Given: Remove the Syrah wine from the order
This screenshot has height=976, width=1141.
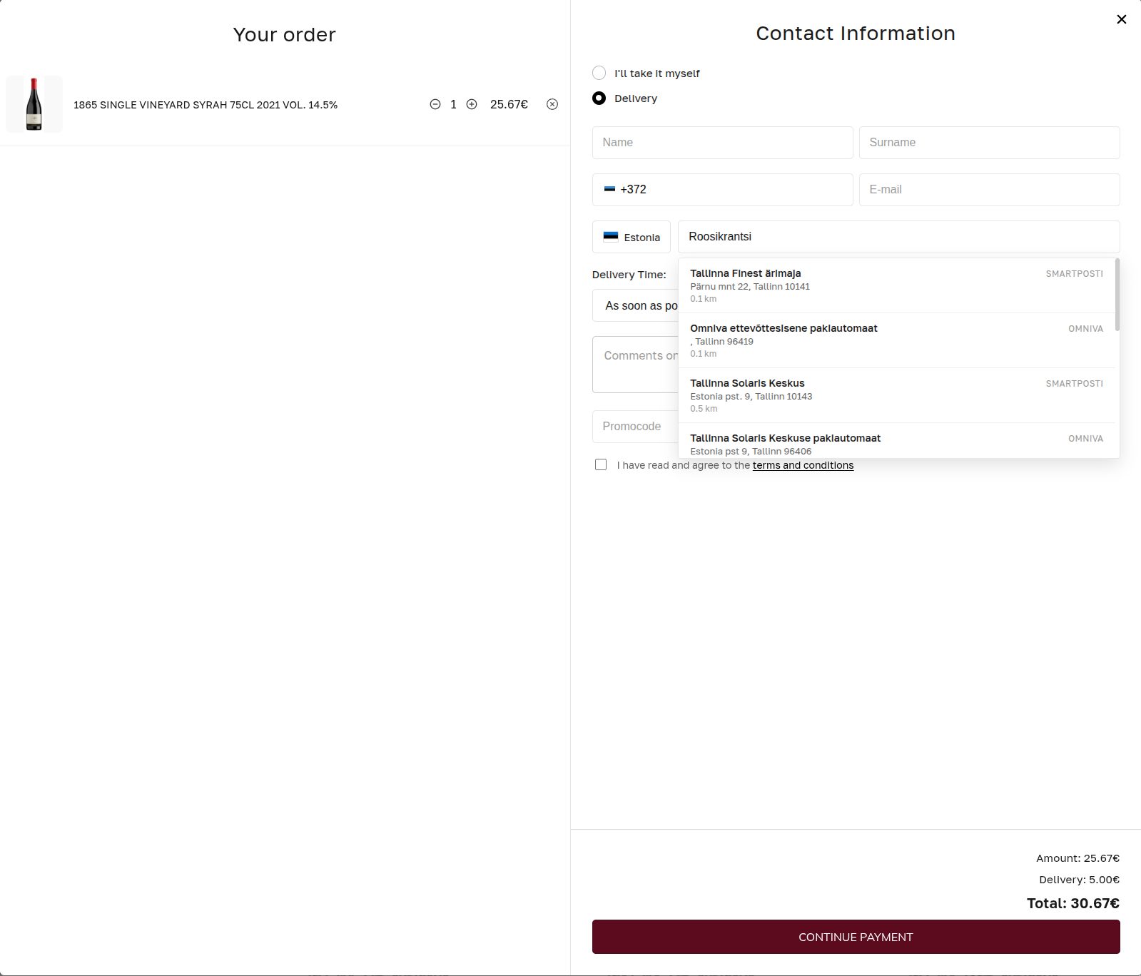Looking at the screenshot, I should coord(552,104).
